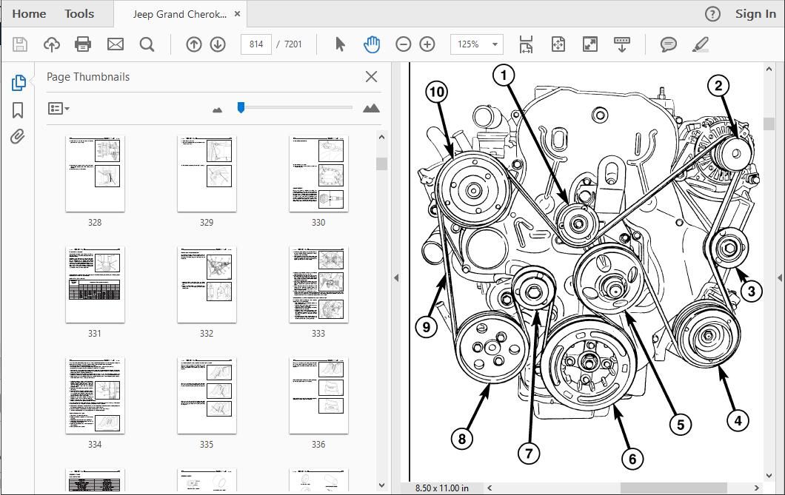Click document vertical scroll down arrow

[769, 476]
